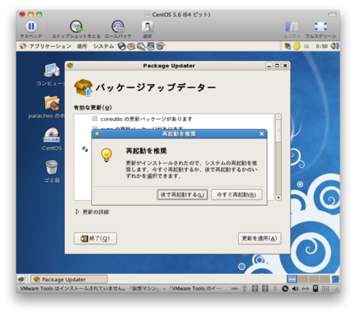
Task: Open the システム (System) menu
Action: (104, 47)
